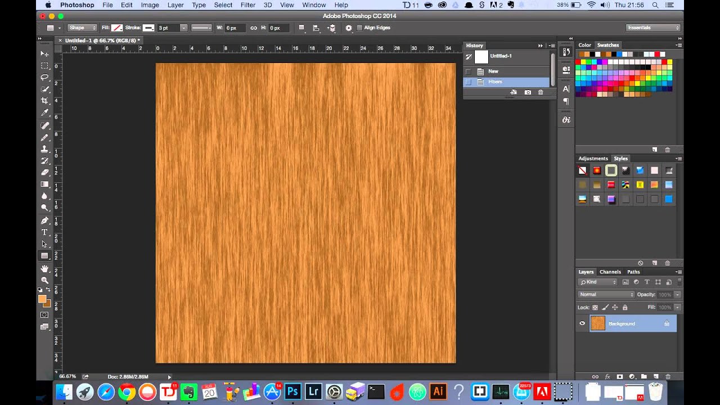This screenshot has height=405, width=720.
Task: Delete current state in History panel
Action: pos(541,92)
